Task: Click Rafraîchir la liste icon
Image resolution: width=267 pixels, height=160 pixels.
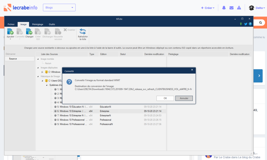Action: (x=83, y=31)
